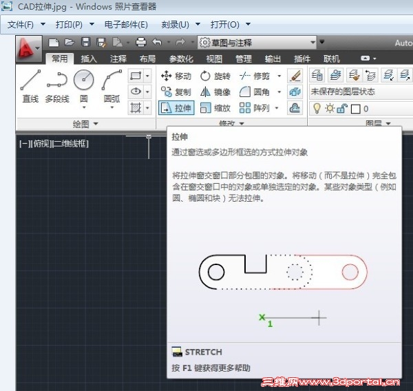Open the 打印(P) menu in Photo Viewer
The image size is (413, 391).
[x=75, y=25]
